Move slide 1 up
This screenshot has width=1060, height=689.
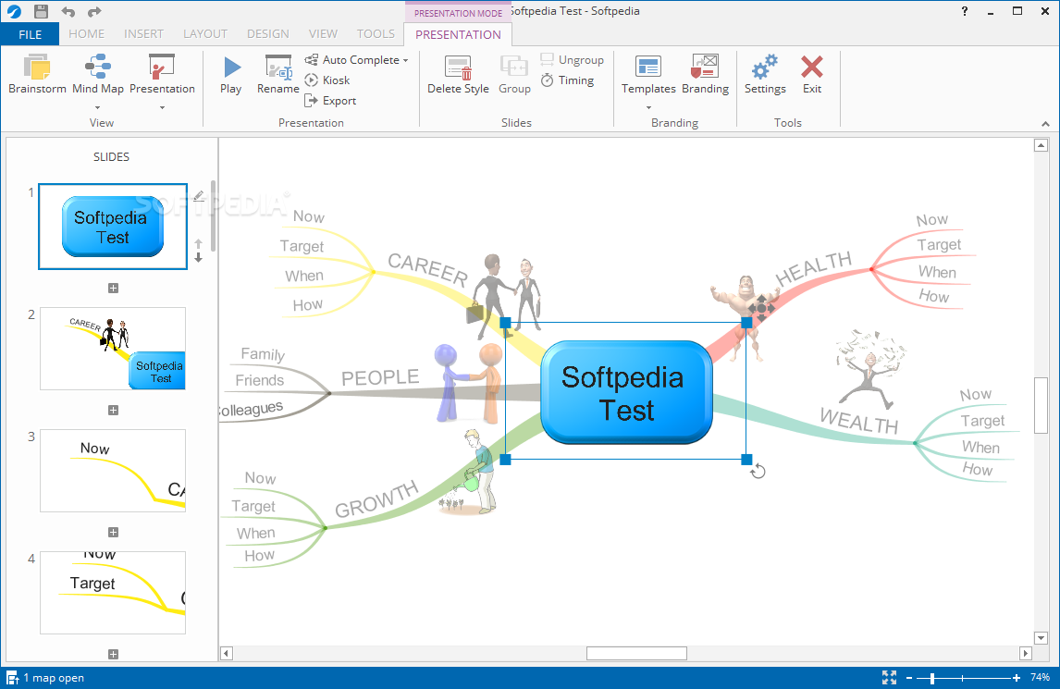(198, 244)
